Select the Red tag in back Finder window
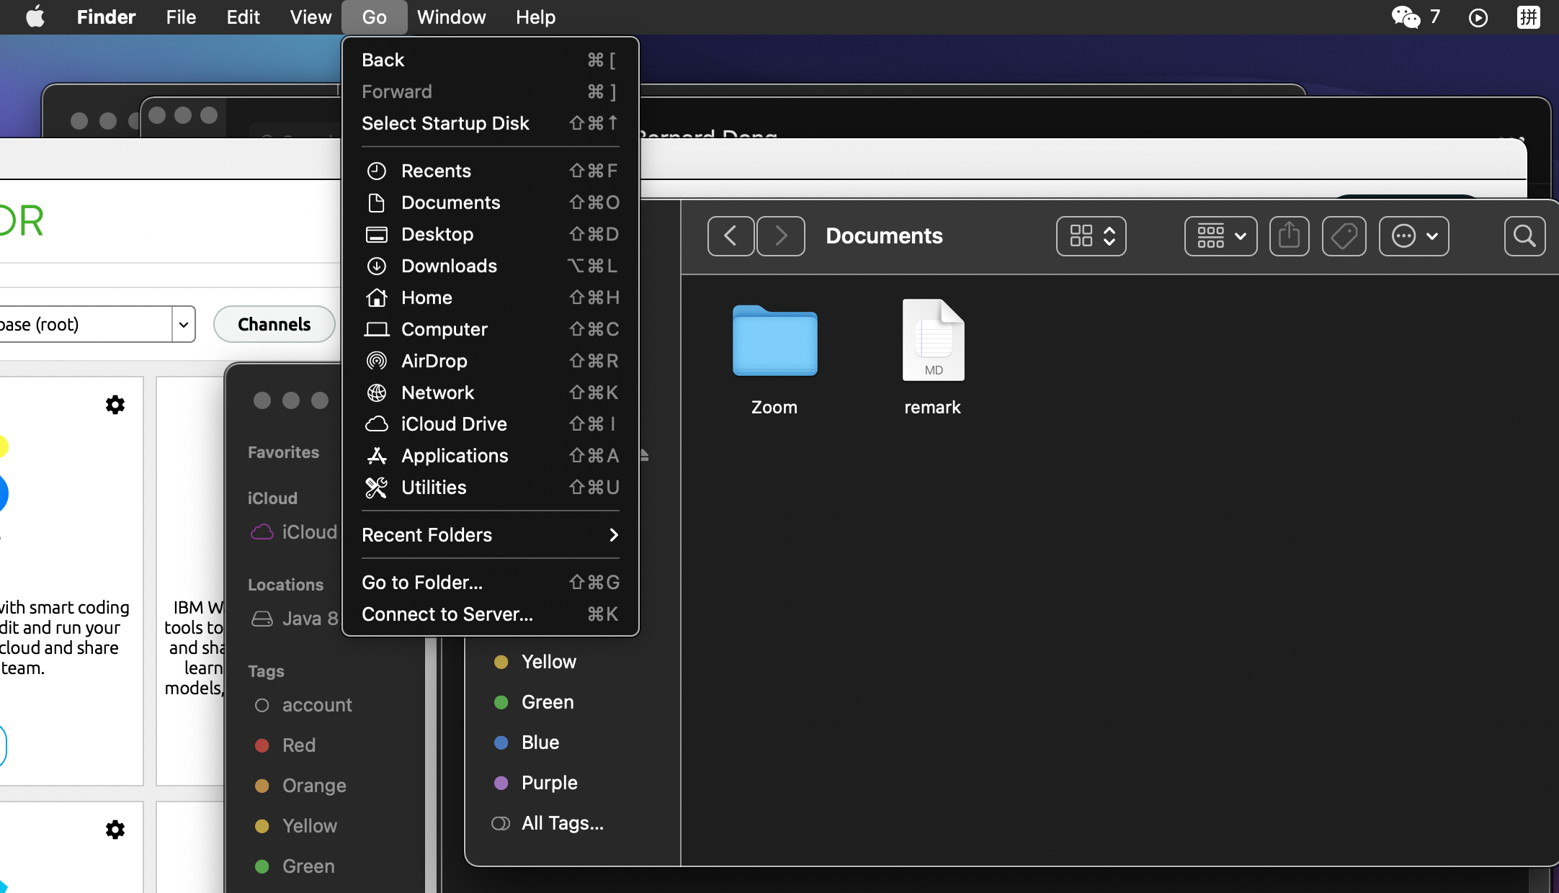This screenshot has height=893, width=1559. 286,745
